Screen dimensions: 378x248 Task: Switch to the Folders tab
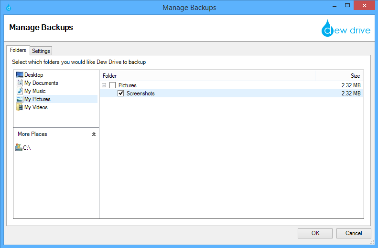(x=18, y=50)
